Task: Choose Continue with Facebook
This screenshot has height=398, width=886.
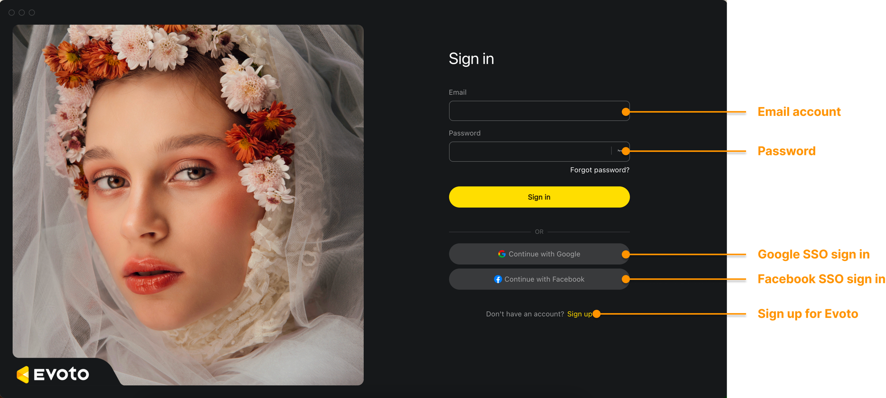Action: point(539,279)
